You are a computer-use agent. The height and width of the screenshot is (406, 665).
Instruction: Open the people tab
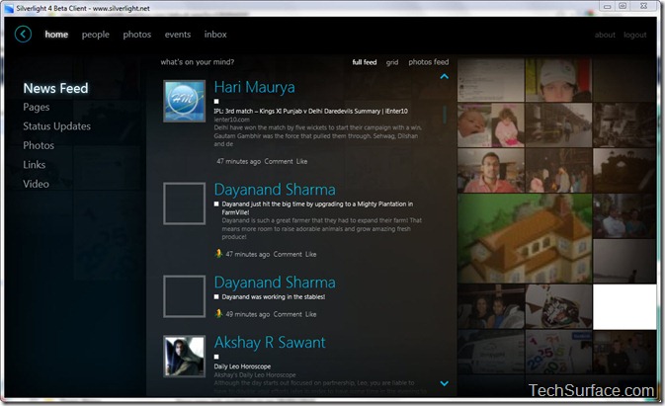[x=96, y=35]
